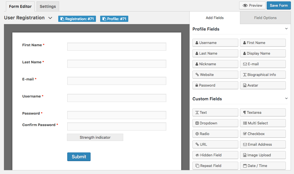The width and height of the screenshot is (294, 174).
Task: Select the Password profile field
Action: pyautogui.click(x=215, y=85)
